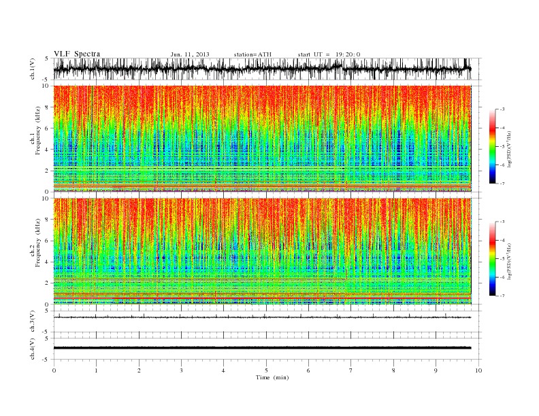Click the "9" tick on the time axis
The width and height of the screenshot is (539, 416).
pyautogui.click(x=436, y=370)
